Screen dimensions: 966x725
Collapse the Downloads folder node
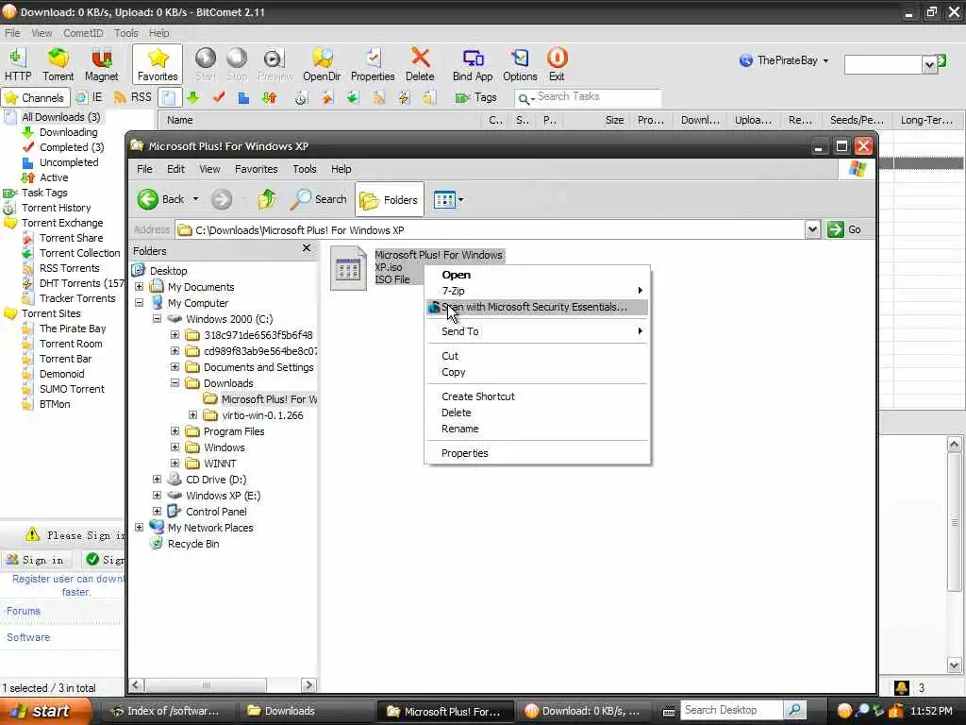coord(175,383)
